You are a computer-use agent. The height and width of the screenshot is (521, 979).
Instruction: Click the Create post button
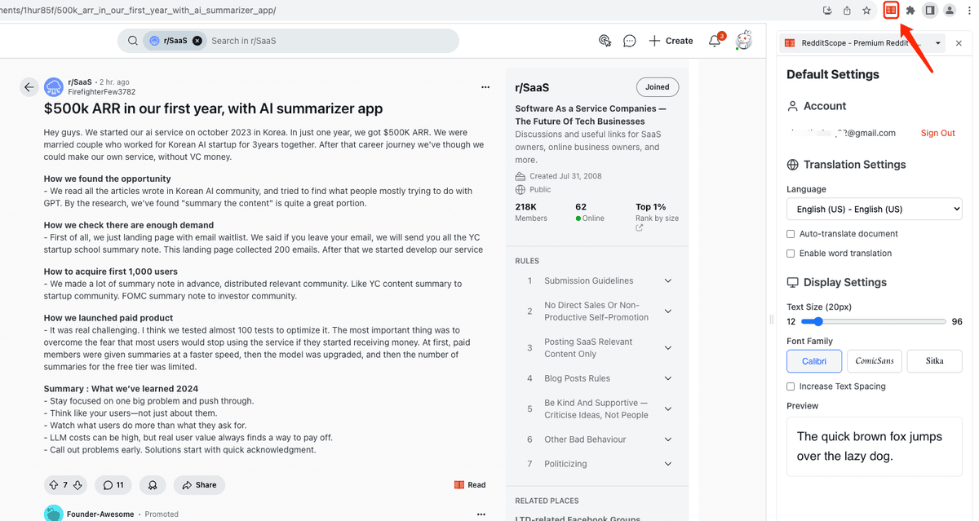(x=671, y=41)
